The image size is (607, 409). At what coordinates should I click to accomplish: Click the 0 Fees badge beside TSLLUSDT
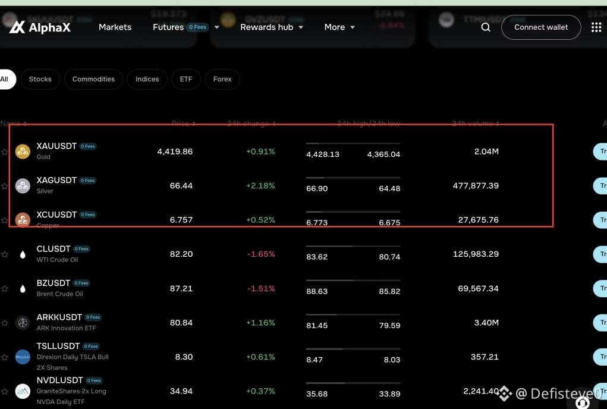click(91, 347)
